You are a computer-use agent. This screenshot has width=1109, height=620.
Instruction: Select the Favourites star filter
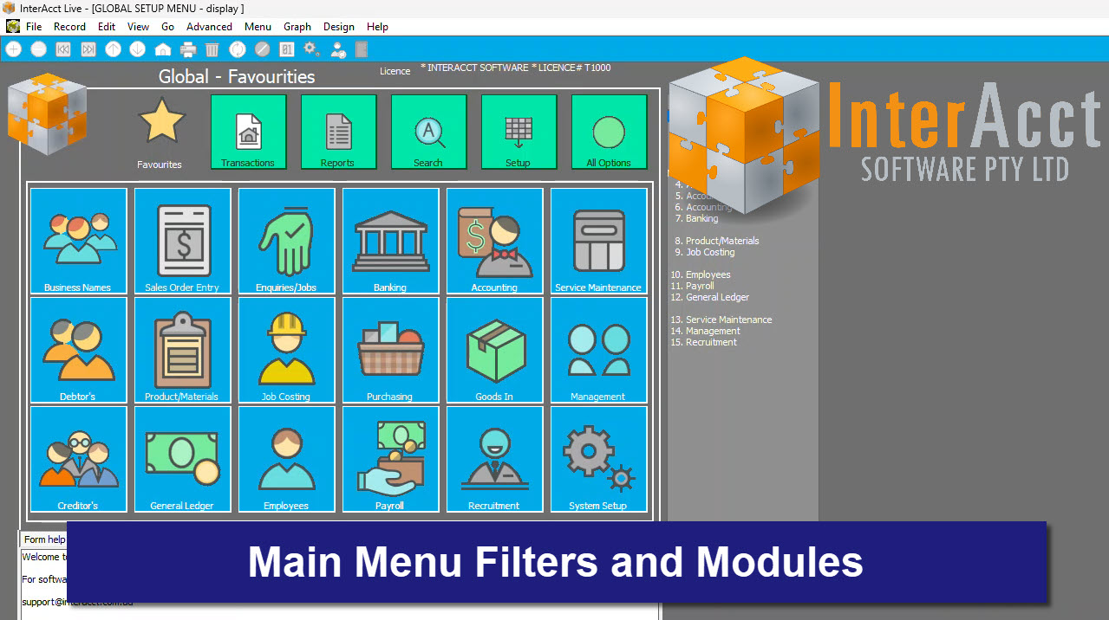161,132
